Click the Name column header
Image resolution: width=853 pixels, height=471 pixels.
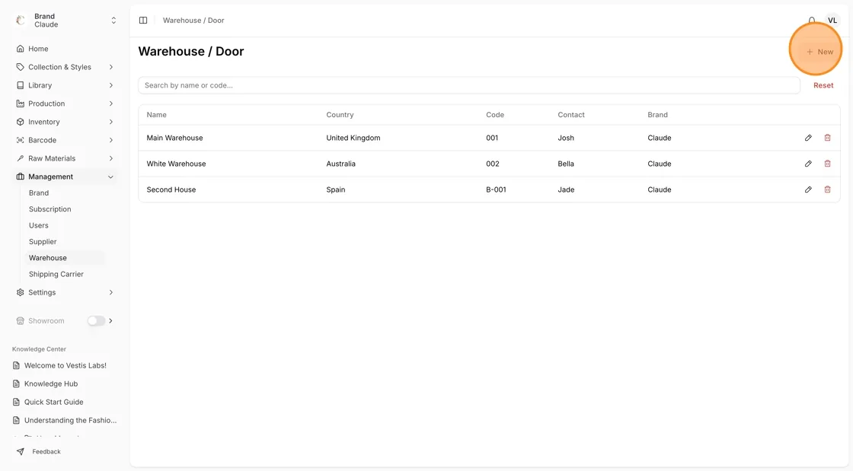tap(157, 115)
